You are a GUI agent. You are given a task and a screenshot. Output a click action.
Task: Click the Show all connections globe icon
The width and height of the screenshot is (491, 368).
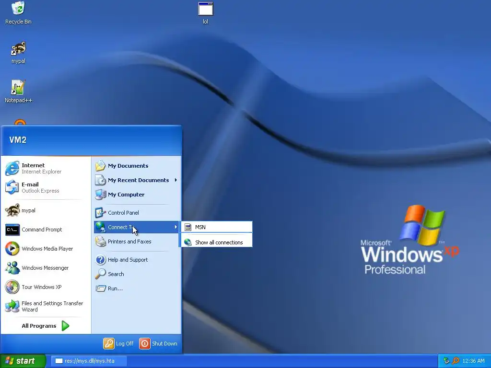(x=188, y=242)
